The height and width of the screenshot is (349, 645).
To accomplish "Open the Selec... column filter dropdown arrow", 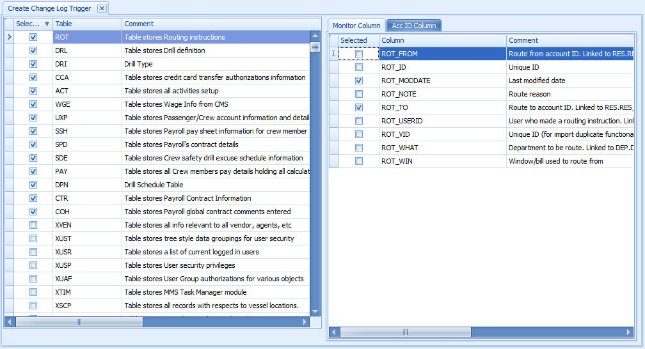I will click(47, 24).
